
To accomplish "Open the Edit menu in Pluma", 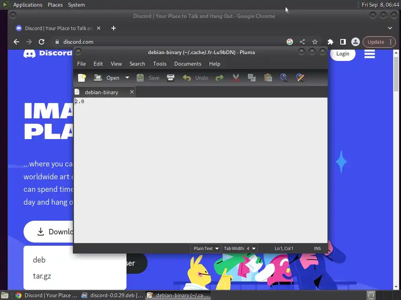I will coord(98,64).
